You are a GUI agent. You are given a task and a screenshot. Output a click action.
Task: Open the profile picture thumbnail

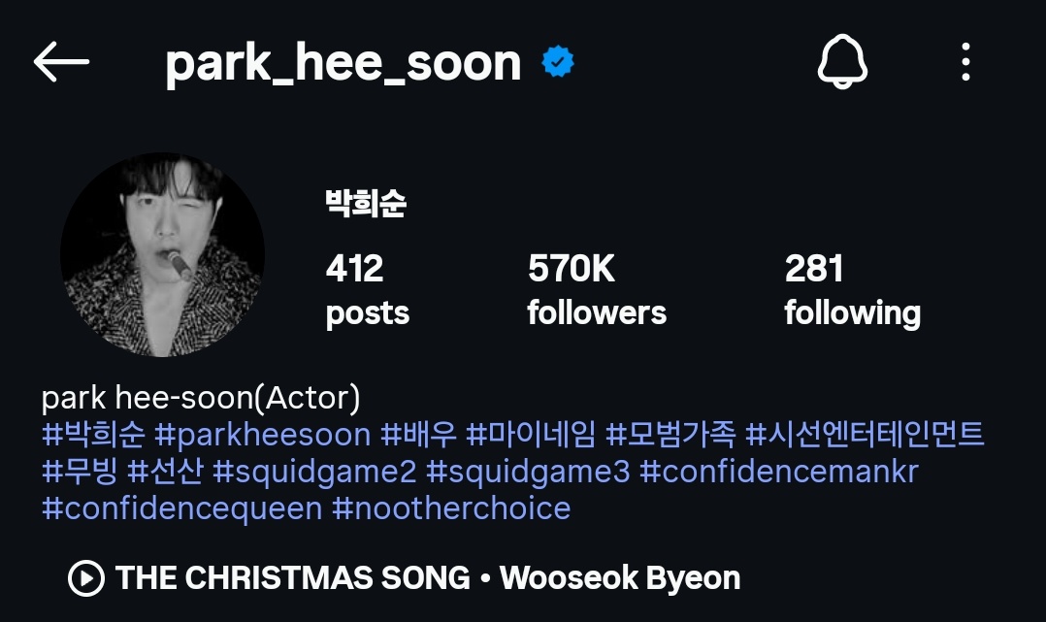(162, 255)
